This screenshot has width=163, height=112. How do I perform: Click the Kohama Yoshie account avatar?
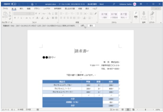[135, 4]
